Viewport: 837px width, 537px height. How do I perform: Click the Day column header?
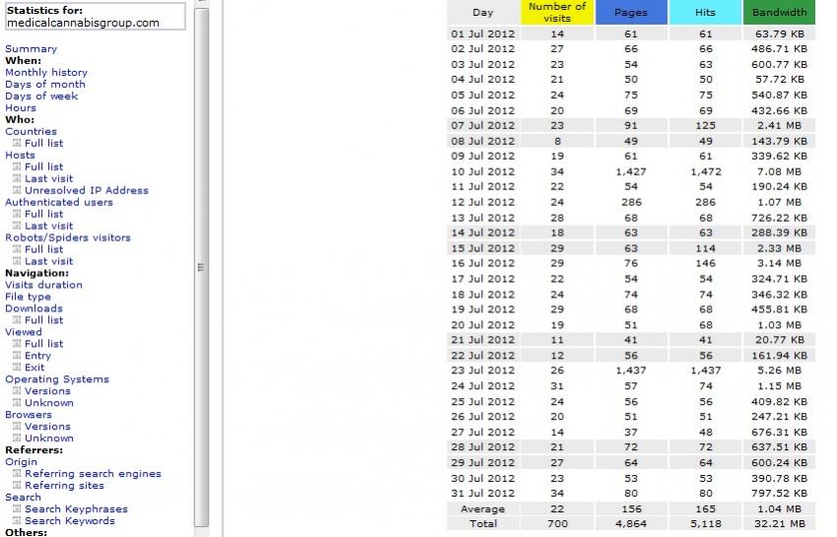[482, 12]
